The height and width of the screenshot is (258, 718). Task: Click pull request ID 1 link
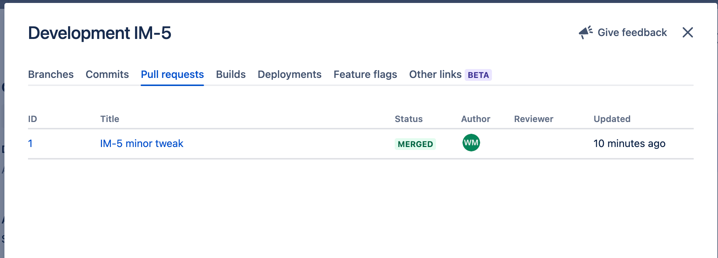[x=30, y=143]
